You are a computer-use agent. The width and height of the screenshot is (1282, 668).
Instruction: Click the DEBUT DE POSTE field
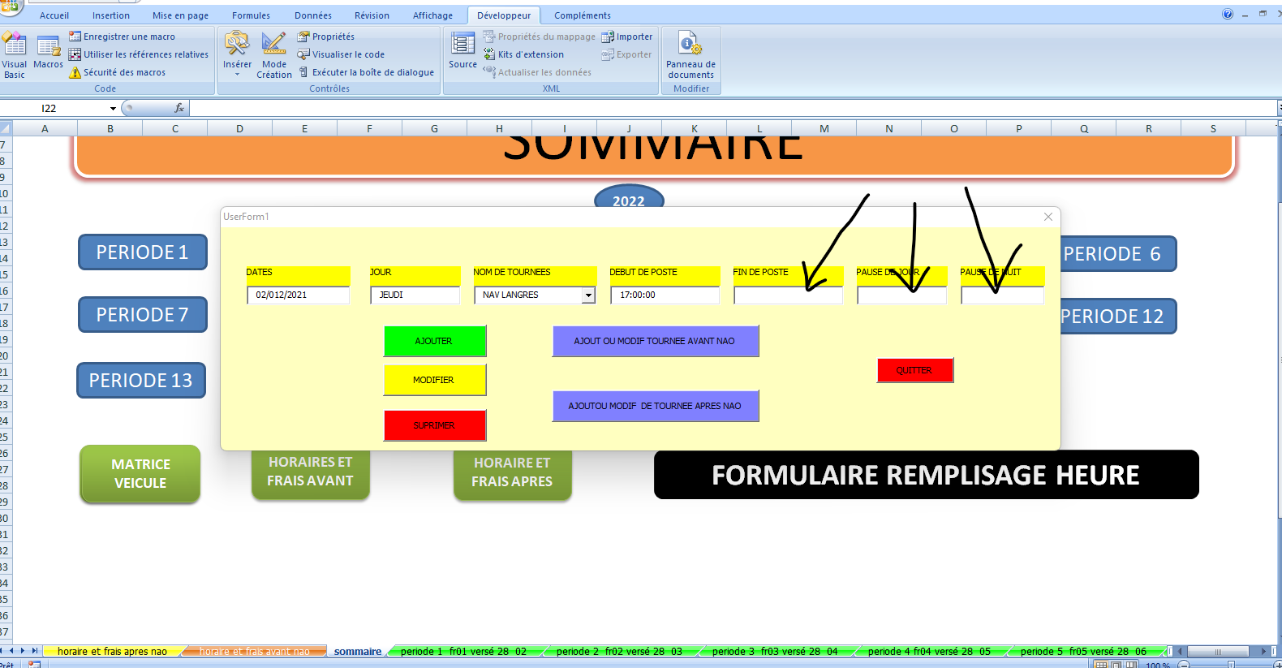click(665, 295)
